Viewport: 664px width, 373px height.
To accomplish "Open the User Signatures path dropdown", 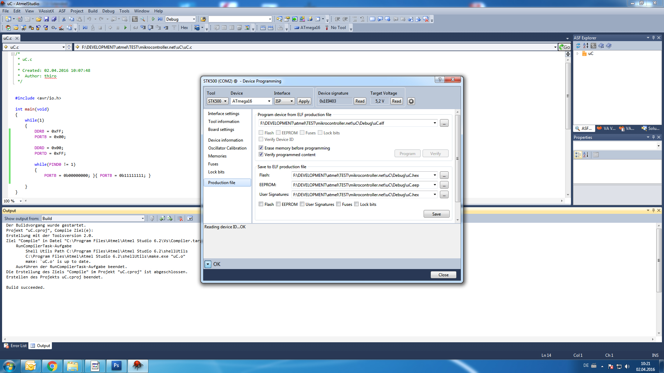I will click(x=435, y=194).
